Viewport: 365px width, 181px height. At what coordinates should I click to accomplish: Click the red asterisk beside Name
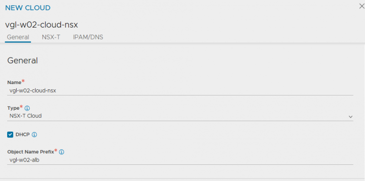pyautogui.click(x=23, y=81)
